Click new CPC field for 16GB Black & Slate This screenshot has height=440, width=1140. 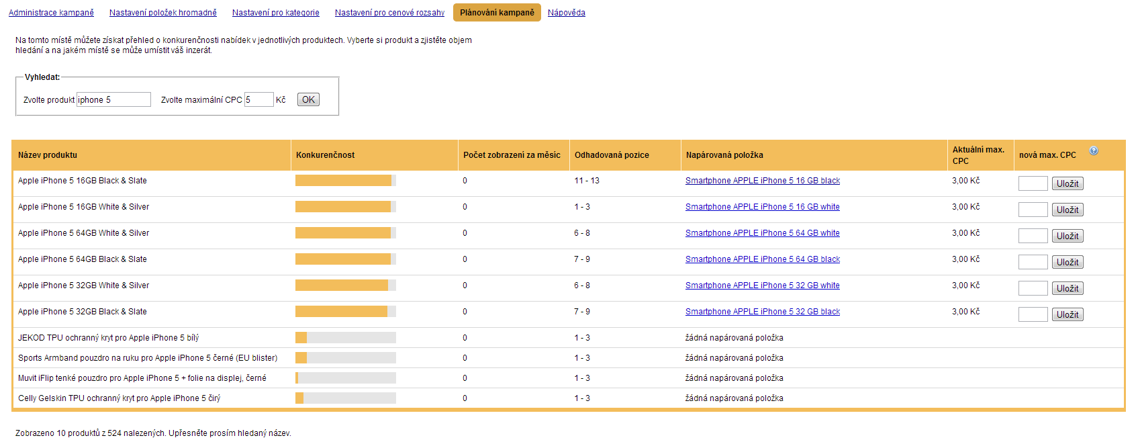tap(1033, 183)
